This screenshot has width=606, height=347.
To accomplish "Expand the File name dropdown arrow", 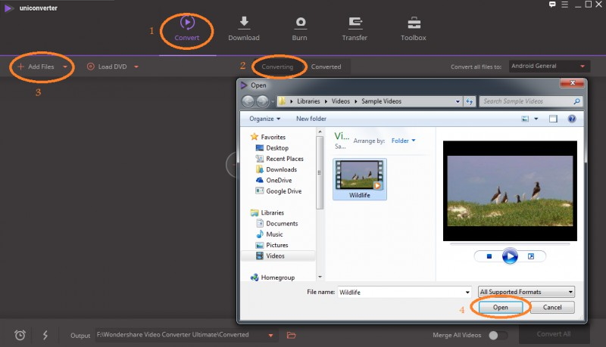I will pyautogui.click(x=467, y=293).
